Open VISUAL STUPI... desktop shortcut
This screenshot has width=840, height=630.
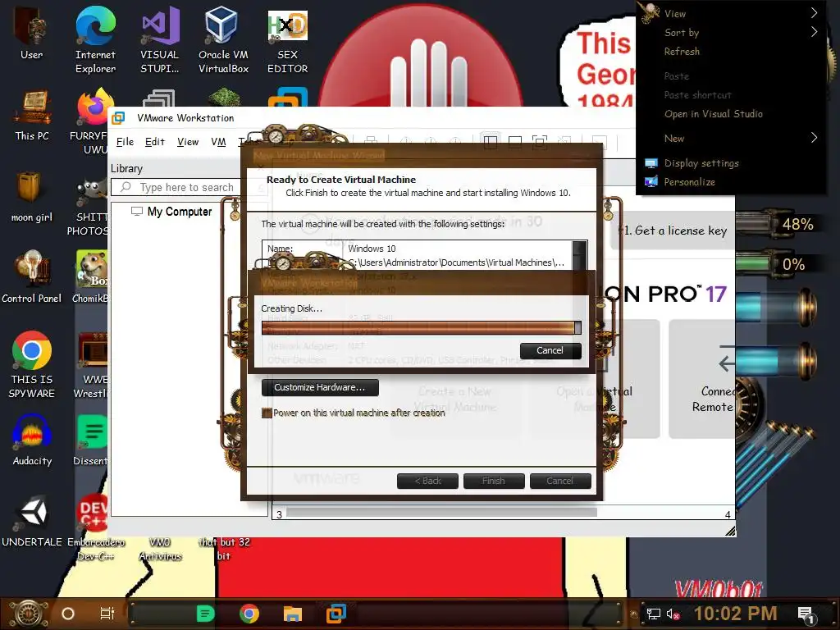(x=160, y=40)
